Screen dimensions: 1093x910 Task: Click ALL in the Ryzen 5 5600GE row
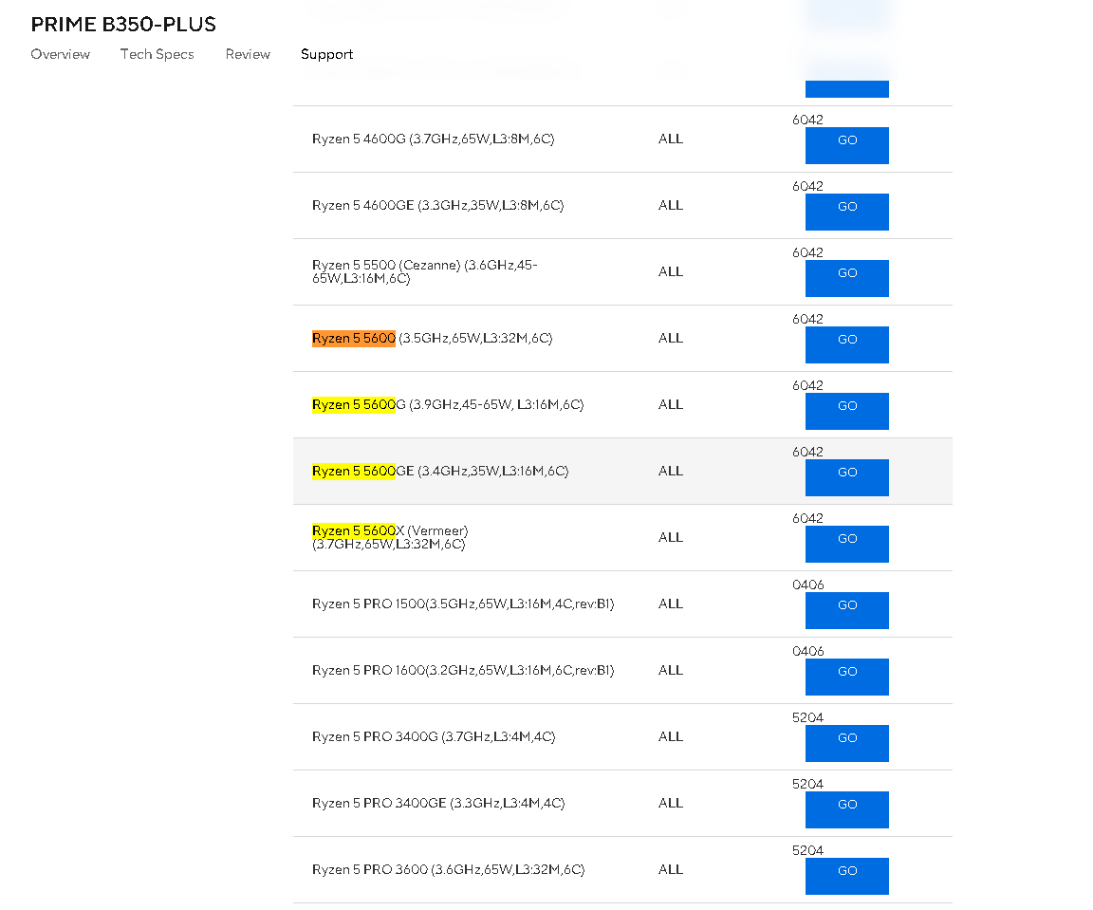pyautogui.click(x=671, y=471)
